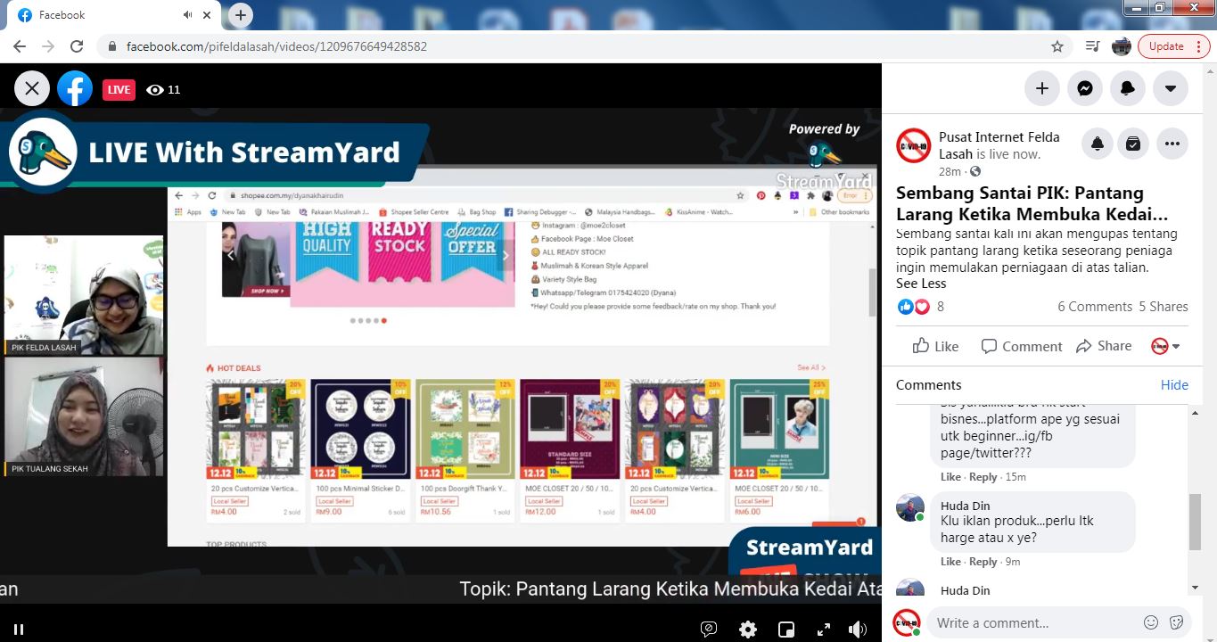Expand video to fullscreen

click(x=822, y=630)
